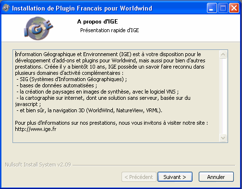This screenshot has width=242, height=189.
Task: Click the Suivant > button
Action: point(175,177)
